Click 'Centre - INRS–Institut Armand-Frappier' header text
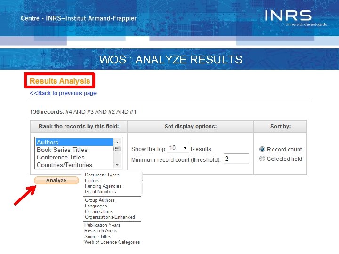Viewport: 339px width, 254px height. (79, 18)
